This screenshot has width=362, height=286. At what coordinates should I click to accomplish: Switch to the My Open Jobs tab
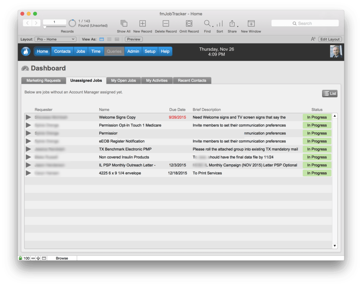123,80
